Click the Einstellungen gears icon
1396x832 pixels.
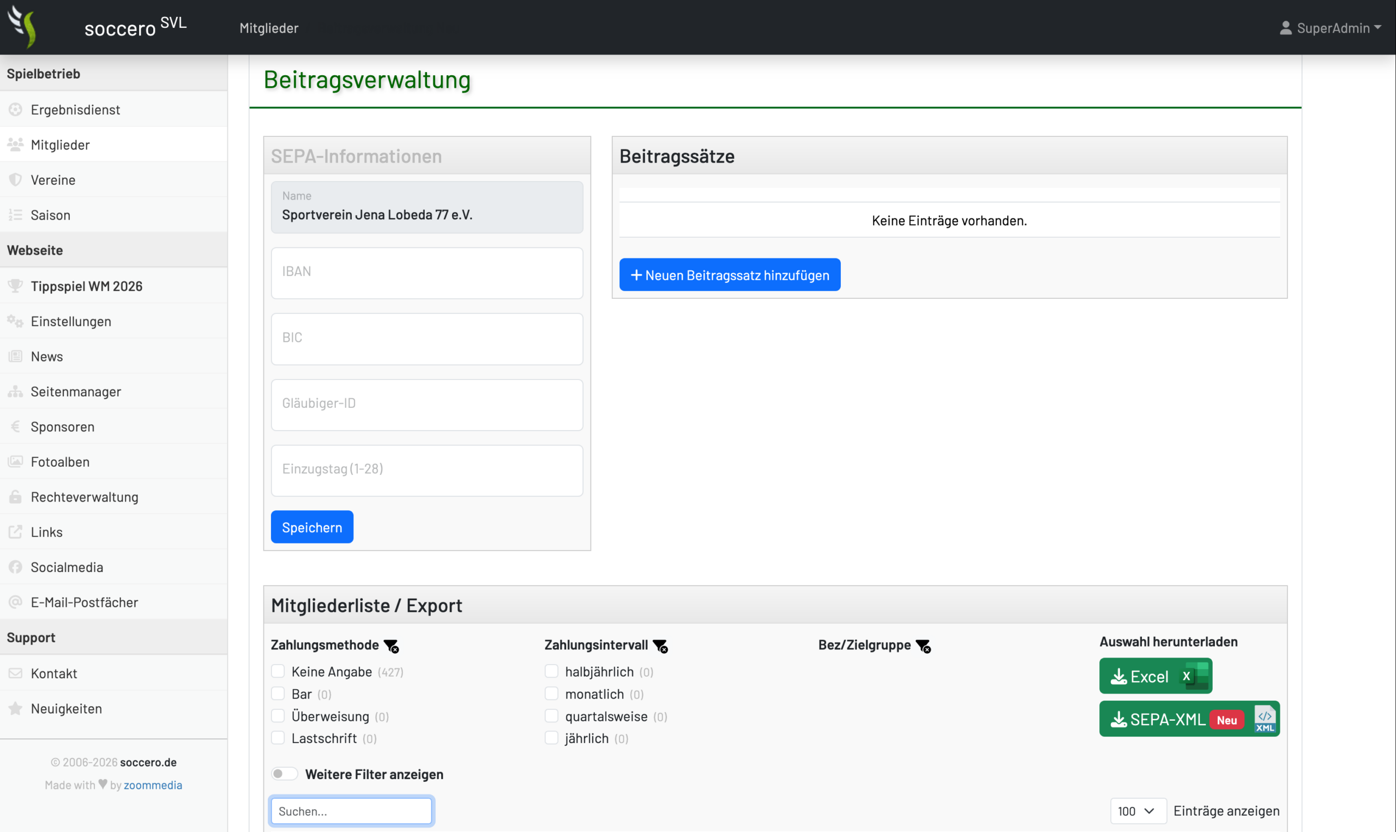click(x=15, y=321)
